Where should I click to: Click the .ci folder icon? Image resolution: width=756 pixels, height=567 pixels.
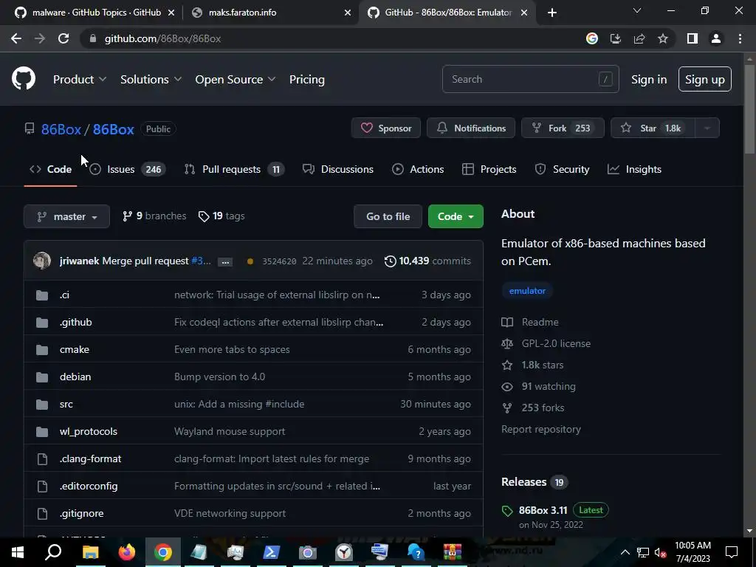coord(42,295)
